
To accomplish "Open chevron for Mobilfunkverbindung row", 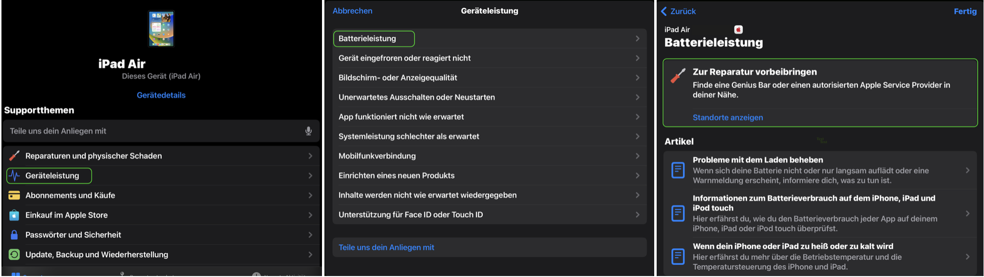I will pyautogui.click(x=637, y=156).
